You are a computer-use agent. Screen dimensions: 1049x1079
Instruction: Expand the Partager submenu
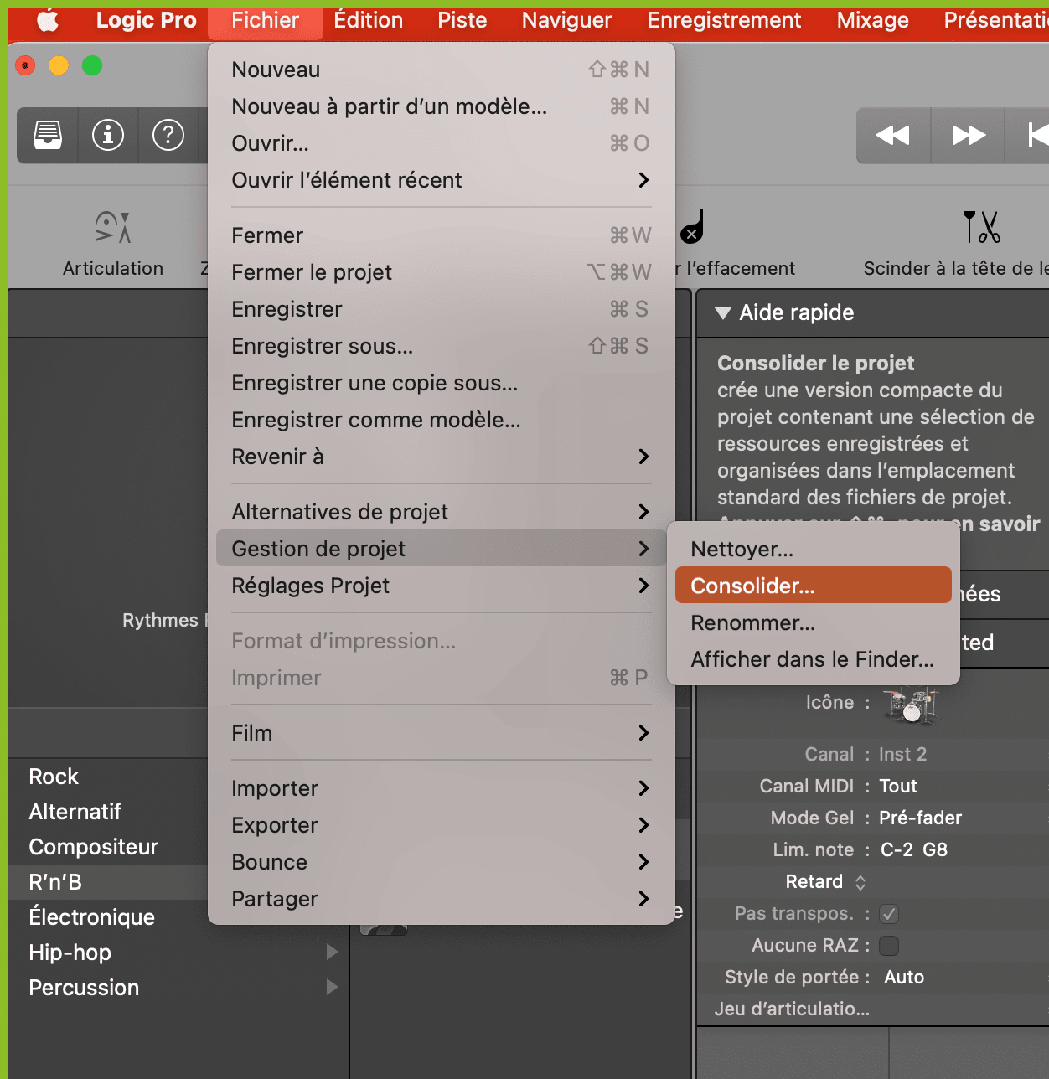[x=441, y=899]
